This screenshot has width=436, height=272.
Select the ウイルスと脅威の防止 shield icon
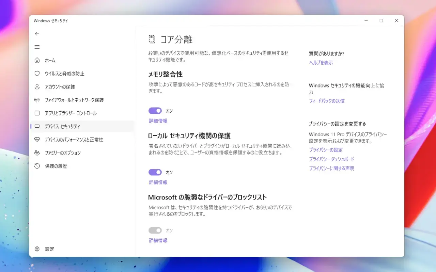pyautogui.click(x=37, y=74)
